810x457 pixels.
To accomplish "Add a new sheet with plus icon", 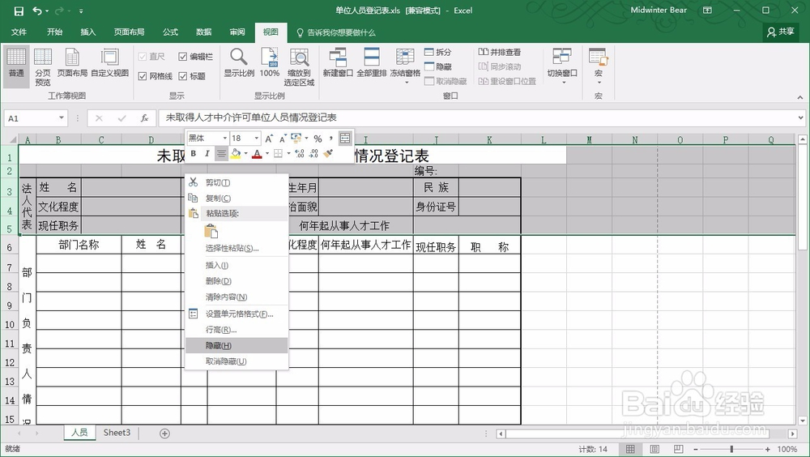I will (x=164, y=434).
